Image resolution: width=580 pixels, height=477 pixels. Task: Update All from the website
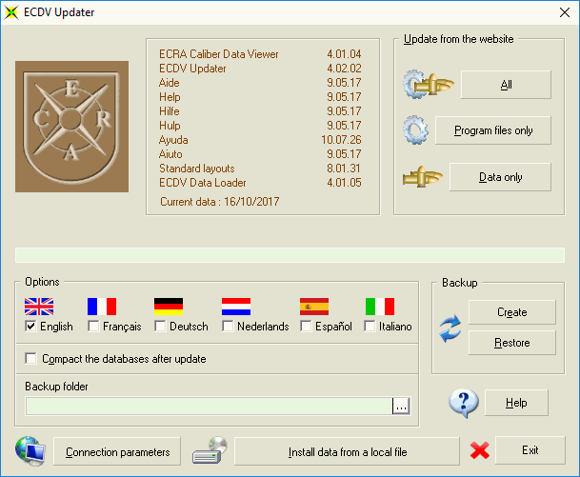[x=506, y=85]
